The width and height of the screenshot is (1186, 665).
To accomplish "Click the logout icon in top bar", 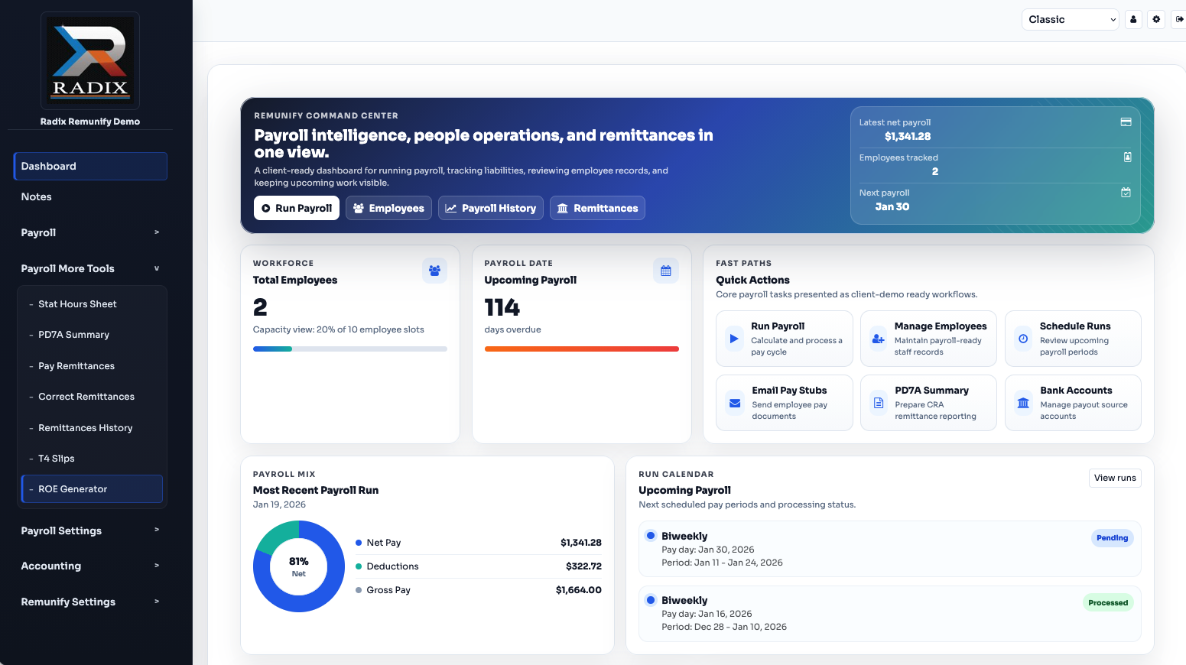I will click(x=1179, y=19).
